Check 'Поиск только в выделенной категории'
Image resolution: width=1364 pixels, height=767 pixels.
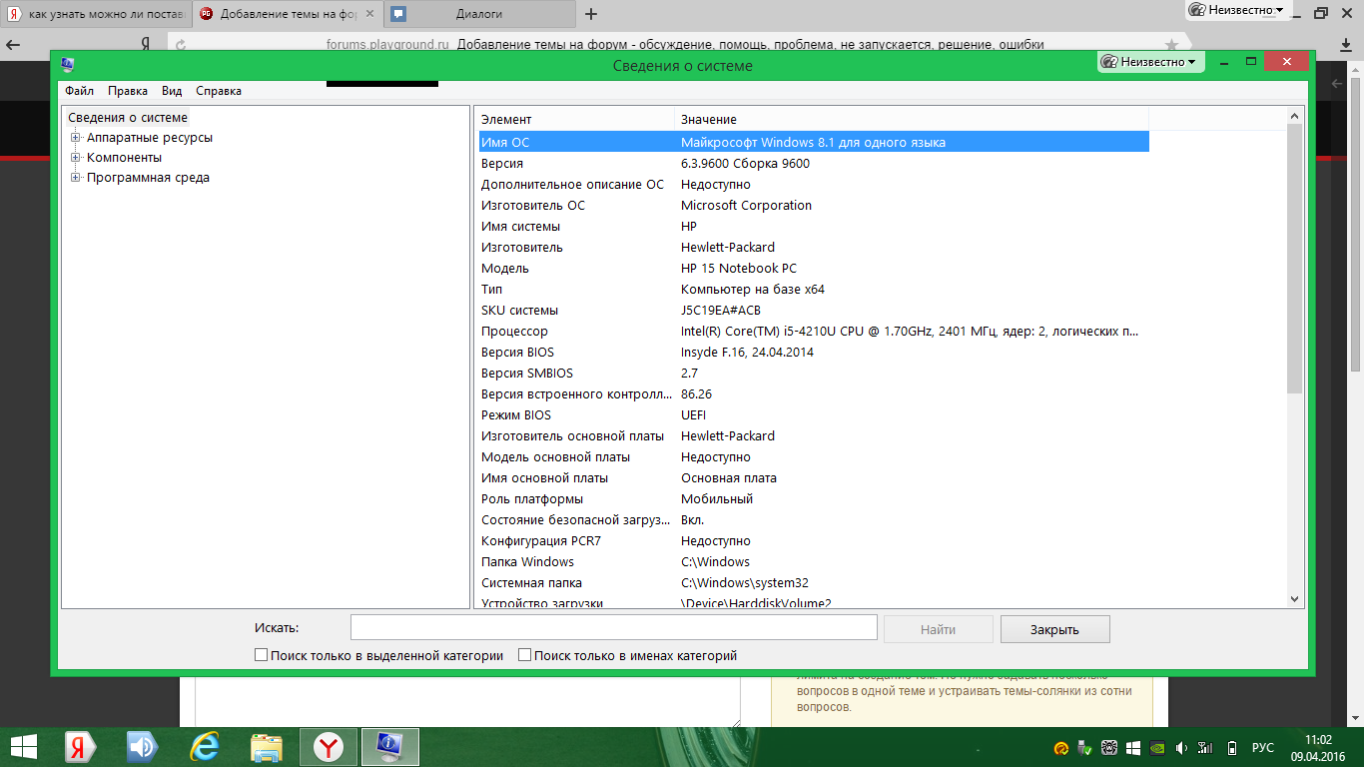pyautogui.click(x=261, y=656)
